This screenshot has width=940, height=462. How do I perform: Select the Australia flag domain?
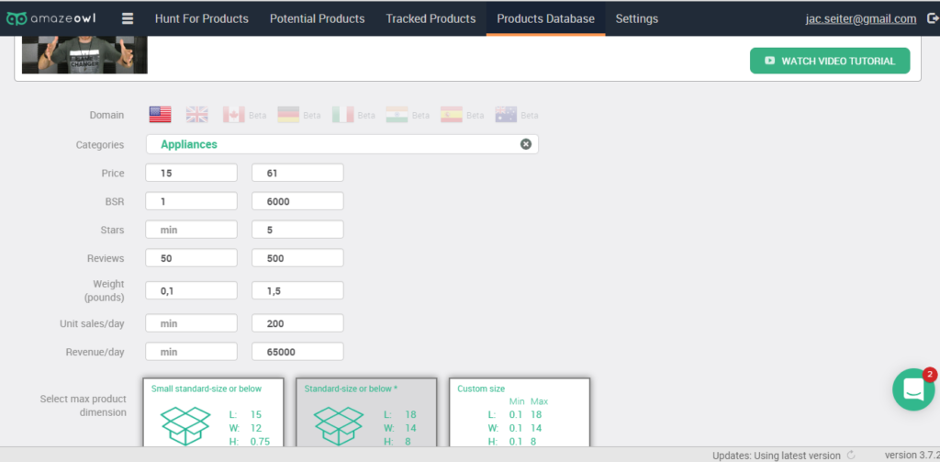(505, 115)
